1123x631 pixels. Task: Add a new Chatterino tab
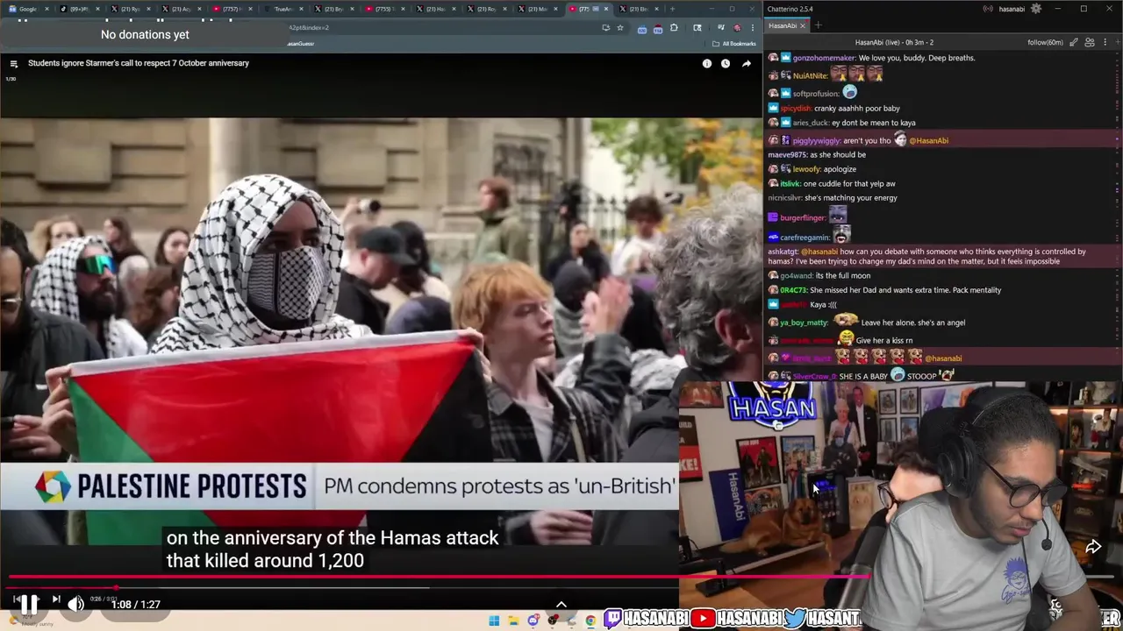coord(818,25)
